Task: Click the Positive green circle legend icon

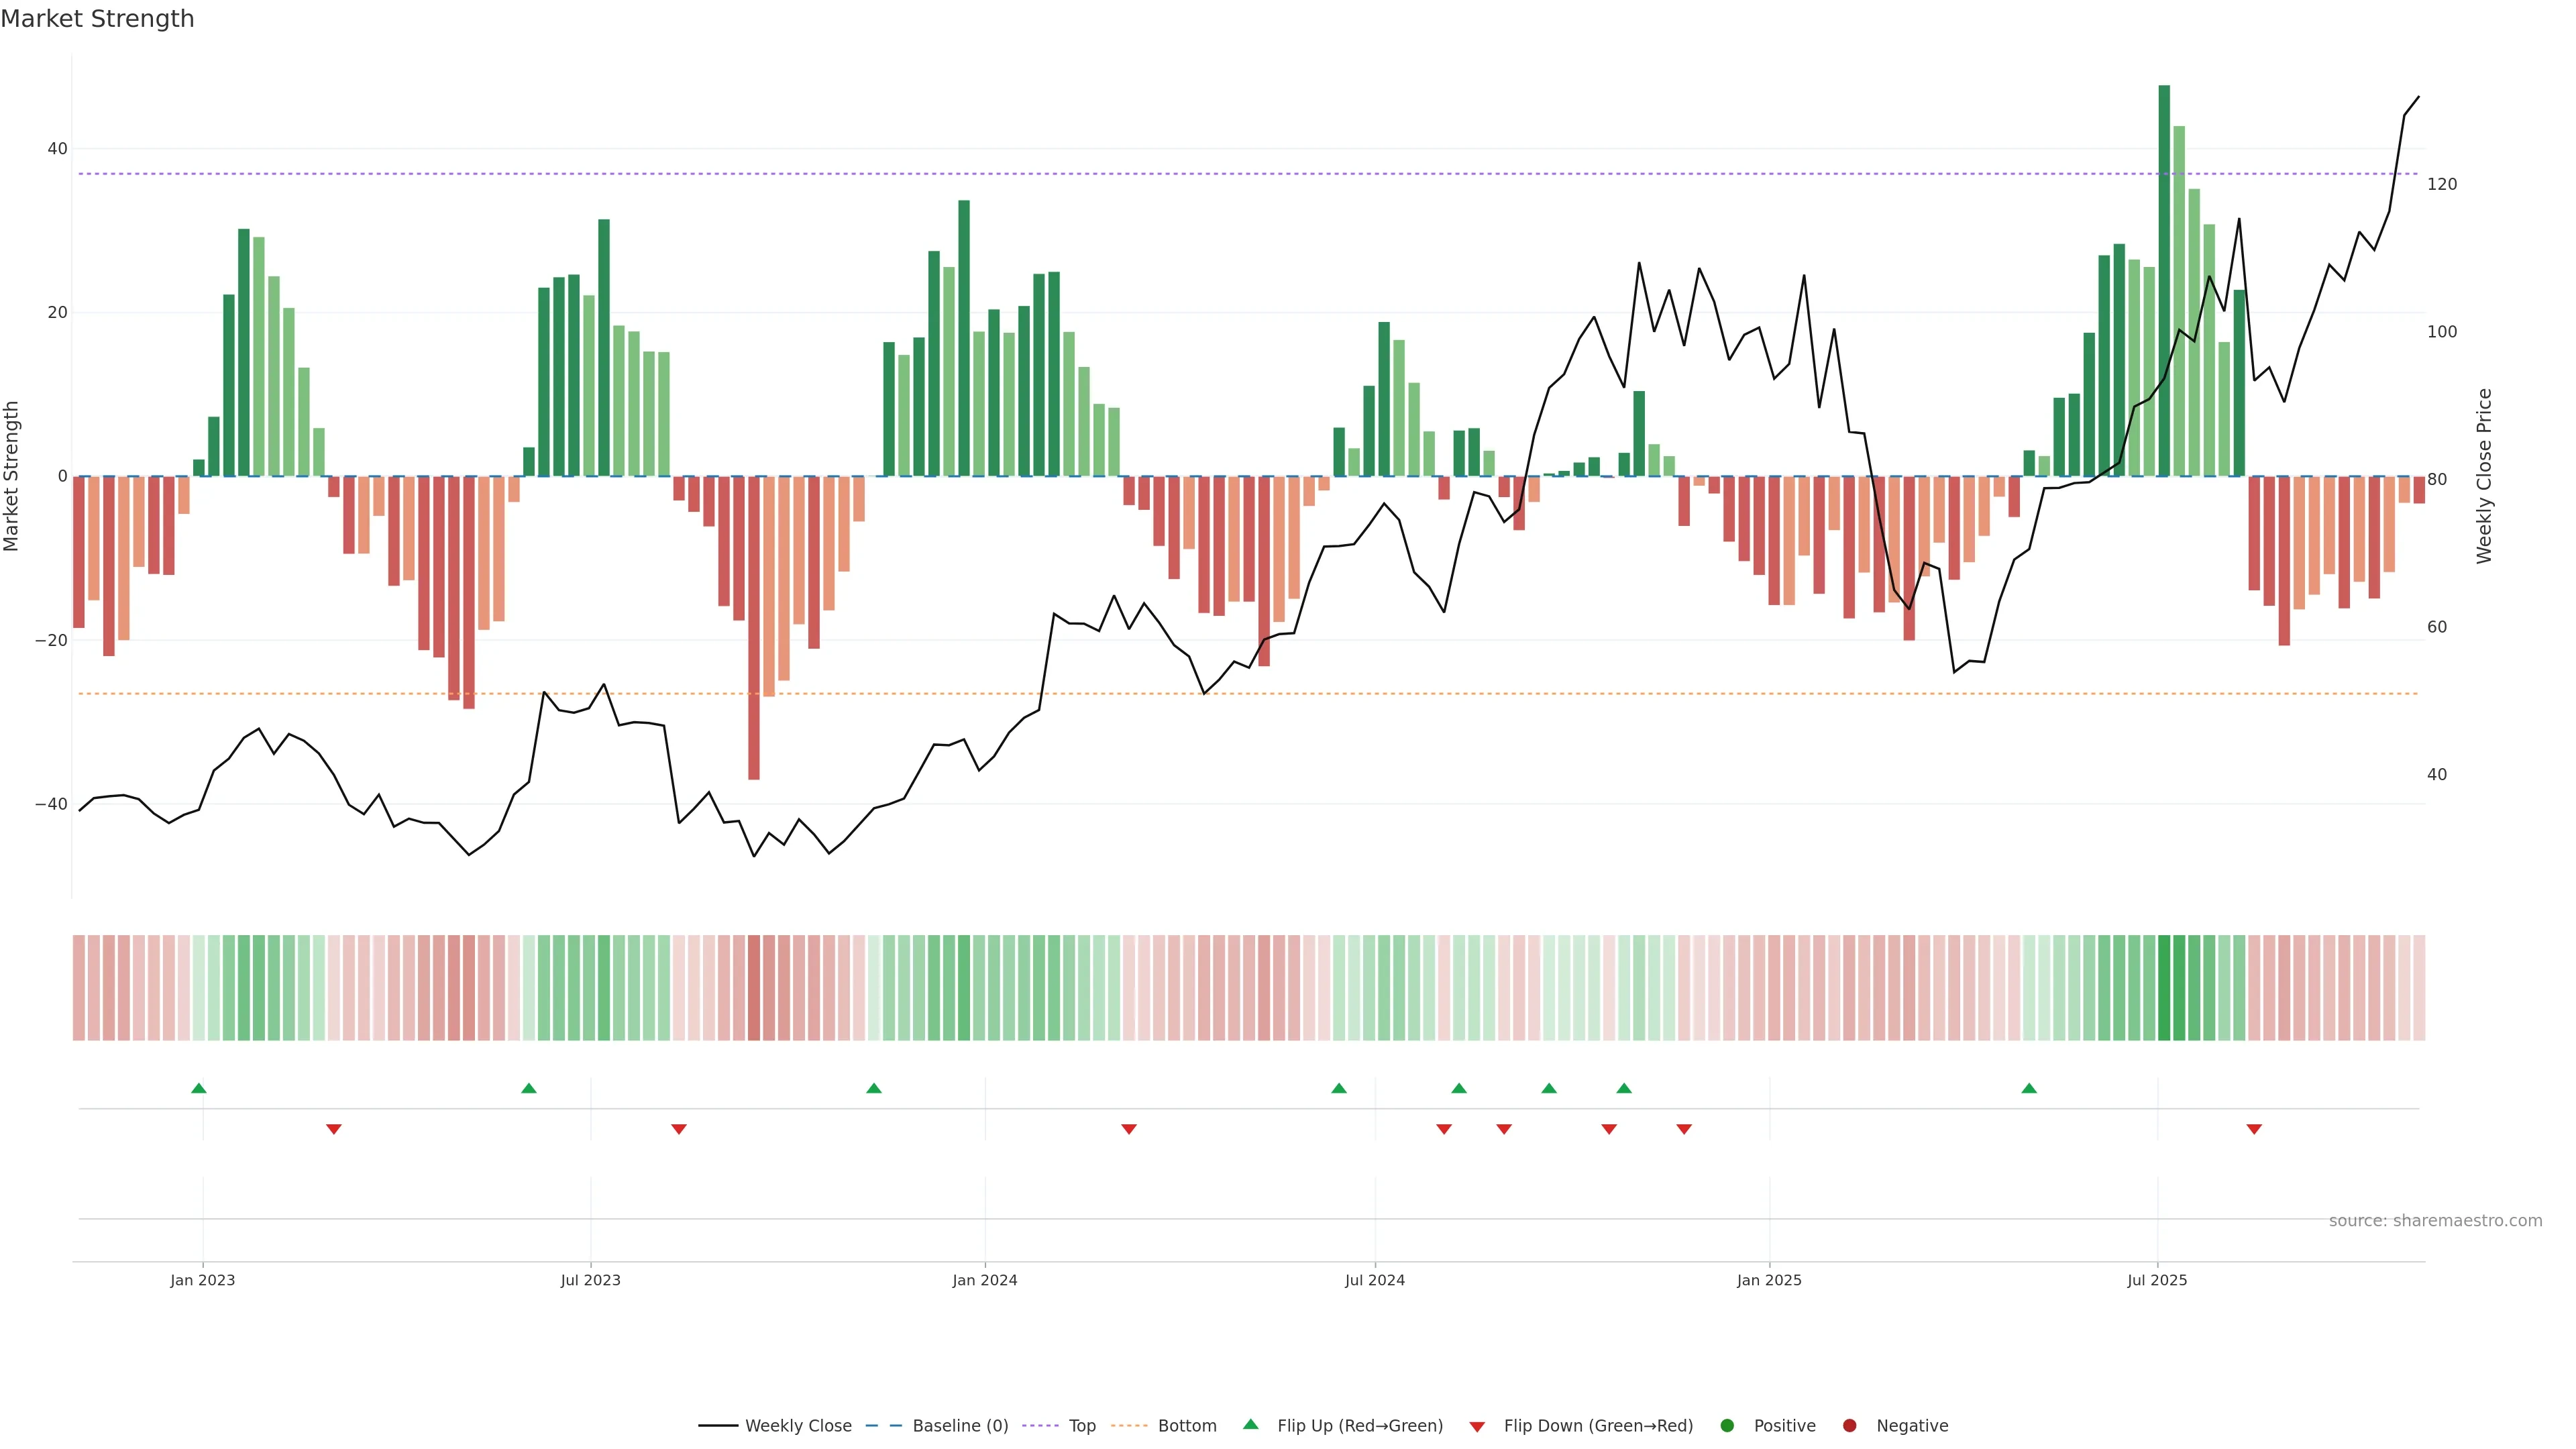Action: 1727,1426
